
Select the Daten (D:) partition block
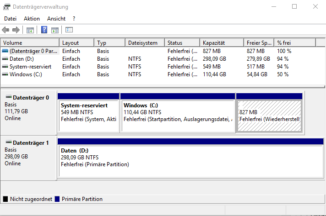point(190,158)
